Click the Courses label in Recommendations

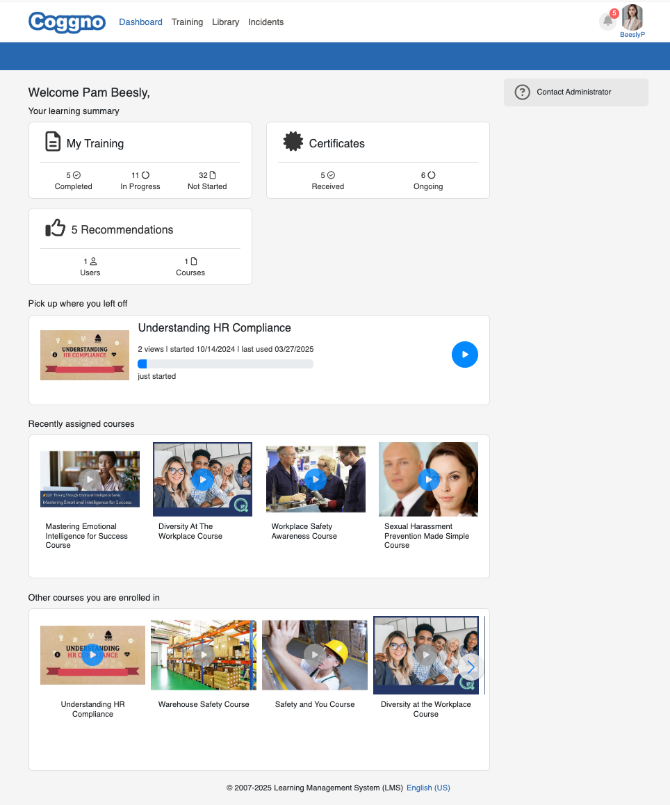pyautogui.click(x=190, y=273)
